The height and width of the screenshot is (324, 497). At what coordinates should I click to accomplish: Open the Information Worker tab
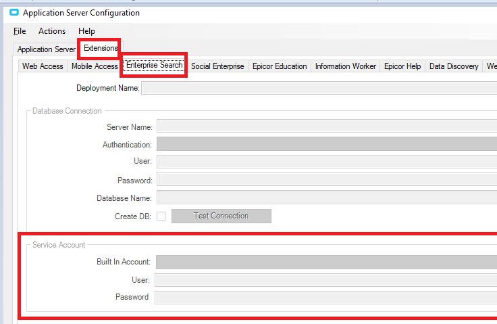click(x=346, y=66)
